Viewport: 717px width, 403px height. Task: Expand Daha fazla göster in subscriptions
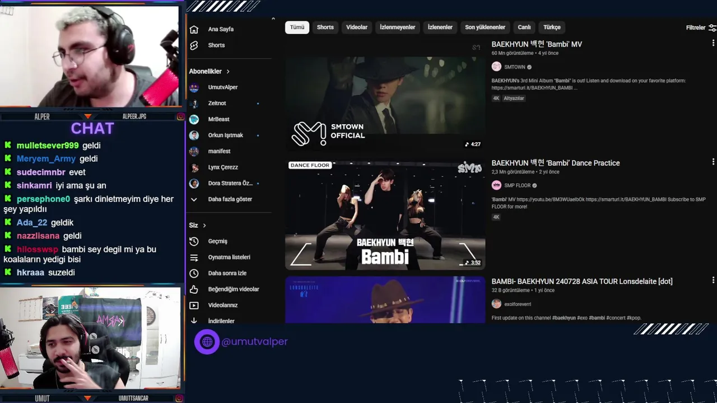pos(230,199)
